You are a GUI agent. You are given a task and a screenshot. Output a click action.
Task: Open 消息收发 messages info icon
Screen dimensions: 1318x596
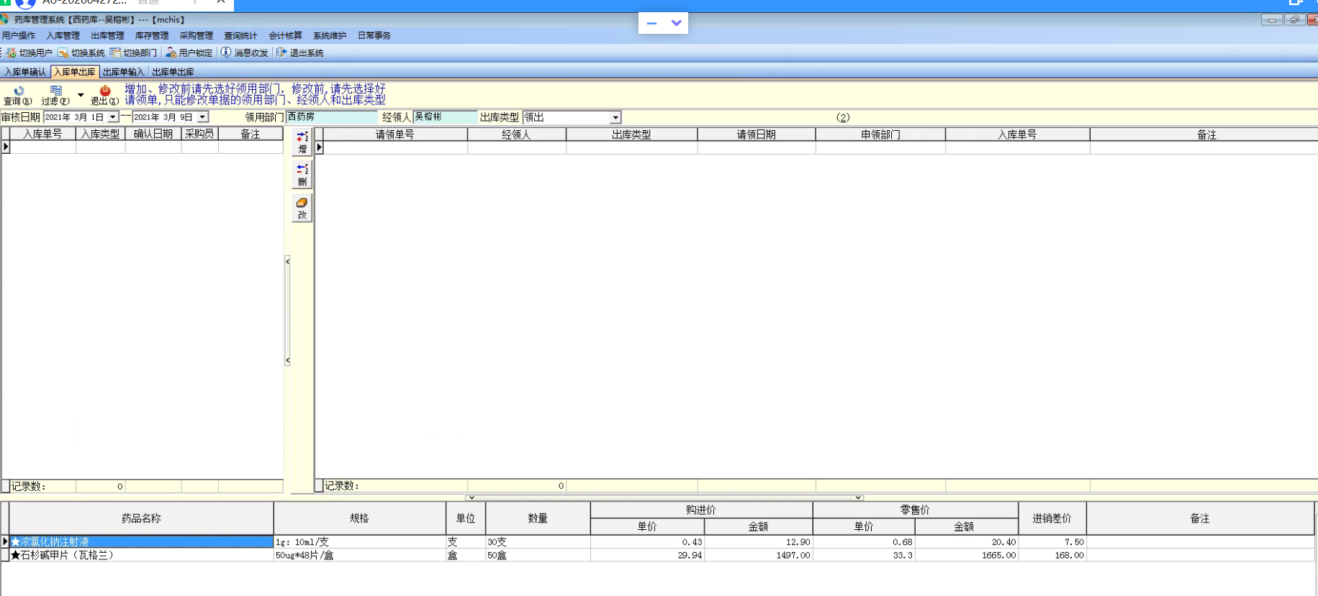(x=226, y=52)
